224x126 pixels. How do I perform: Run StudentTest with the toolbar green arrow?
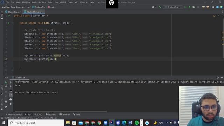(185, 7)
